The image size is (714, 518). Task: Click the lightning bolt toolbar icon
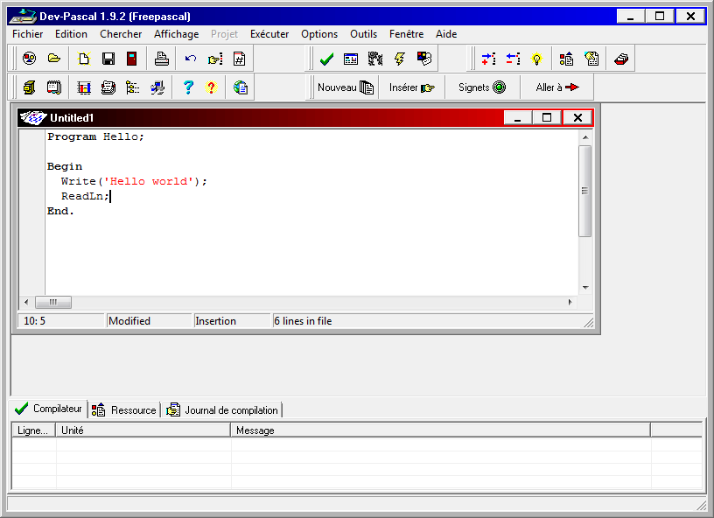click(x=400, y=59)
